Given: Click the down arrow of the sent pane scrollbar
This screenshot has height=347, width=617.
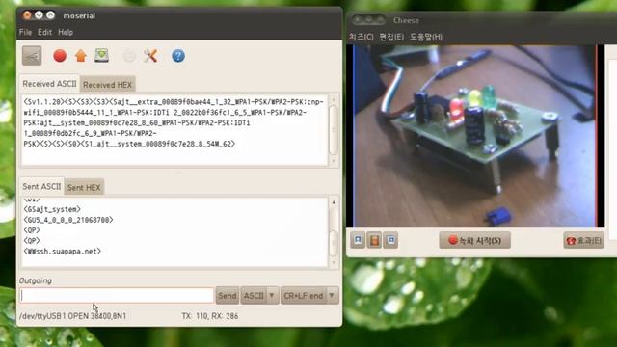Looking at the screenshot, I should pyautogui.click(x=334, y=262).
